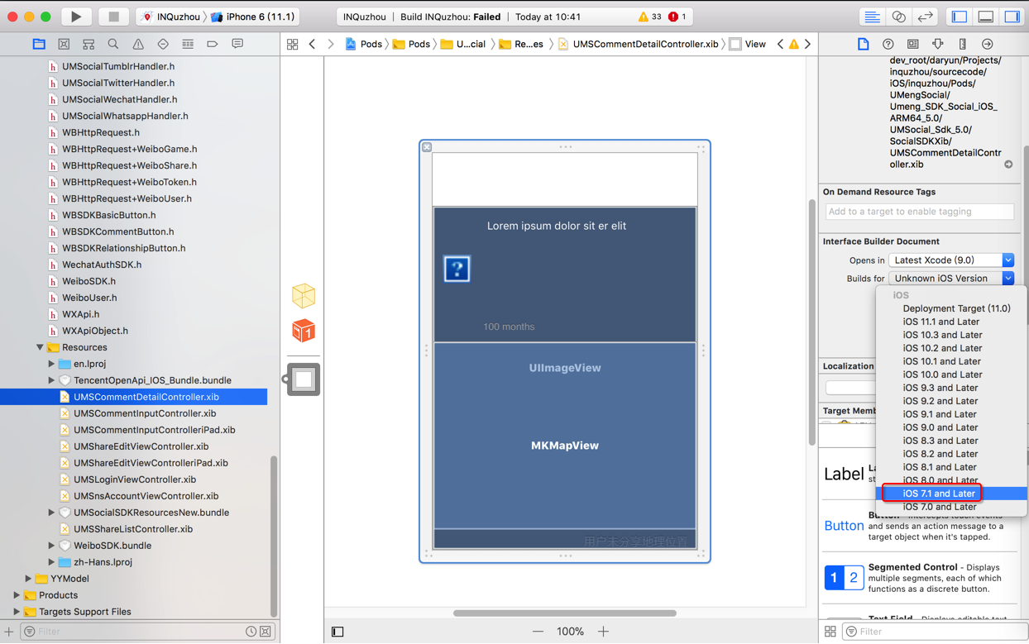Collapse the Resources group
Screen dimensions: 1029x644
coord(40,347)
